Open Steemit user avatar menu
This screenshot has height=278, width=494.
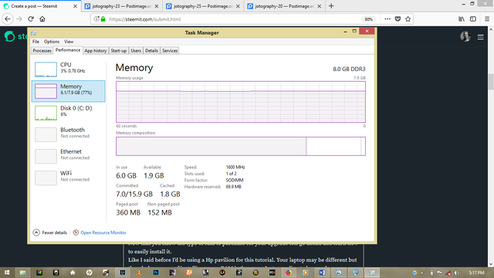(x=465, y=36)
